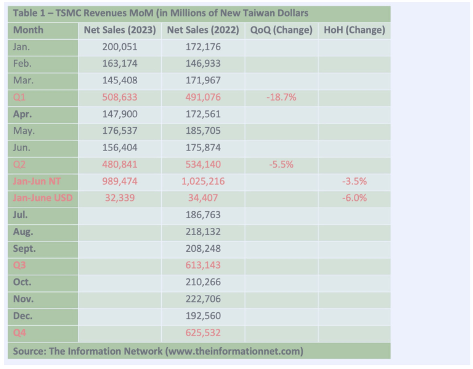
Task: Click the value 192,560
Action: click(203, 316)
